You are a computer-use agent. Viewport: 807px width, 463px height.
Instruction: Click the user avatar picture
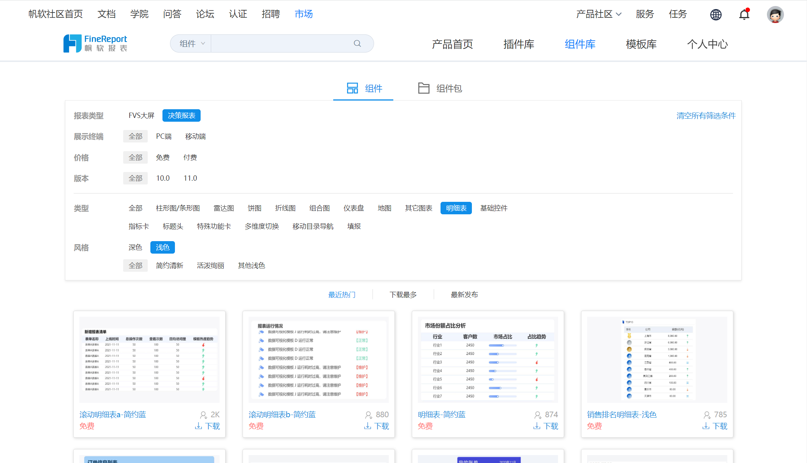[x=775, y=14]
